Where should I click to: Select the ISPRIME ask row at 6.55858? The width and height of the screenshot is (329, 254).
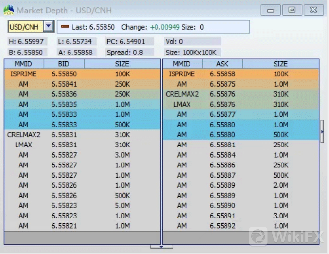pyautogui.click(x=241, y=74)
